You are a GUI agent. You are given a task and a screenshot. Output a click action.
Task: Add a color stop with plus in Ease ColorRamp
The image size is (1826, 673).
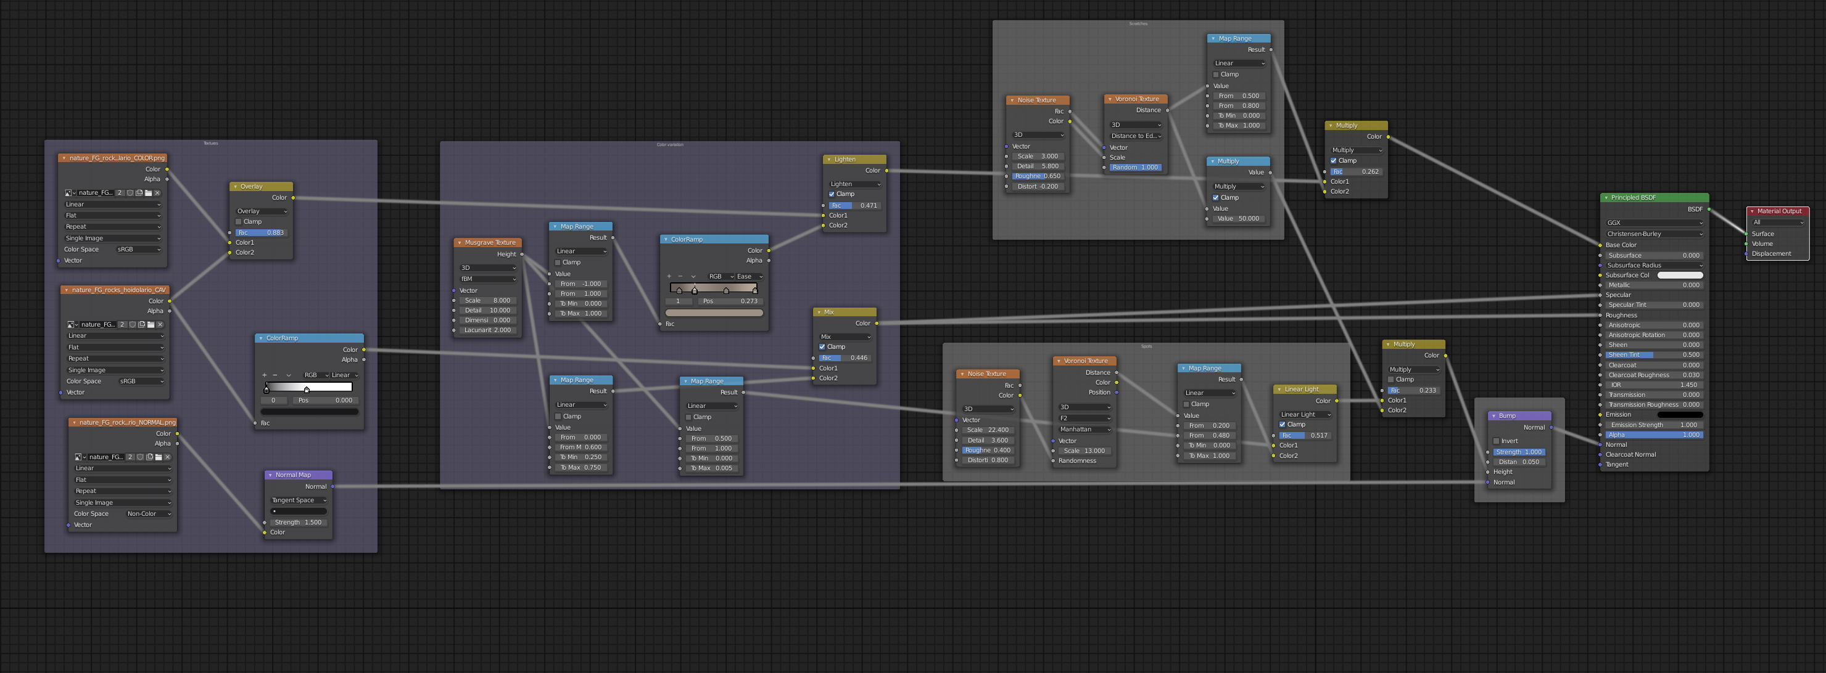click(669, 276)
